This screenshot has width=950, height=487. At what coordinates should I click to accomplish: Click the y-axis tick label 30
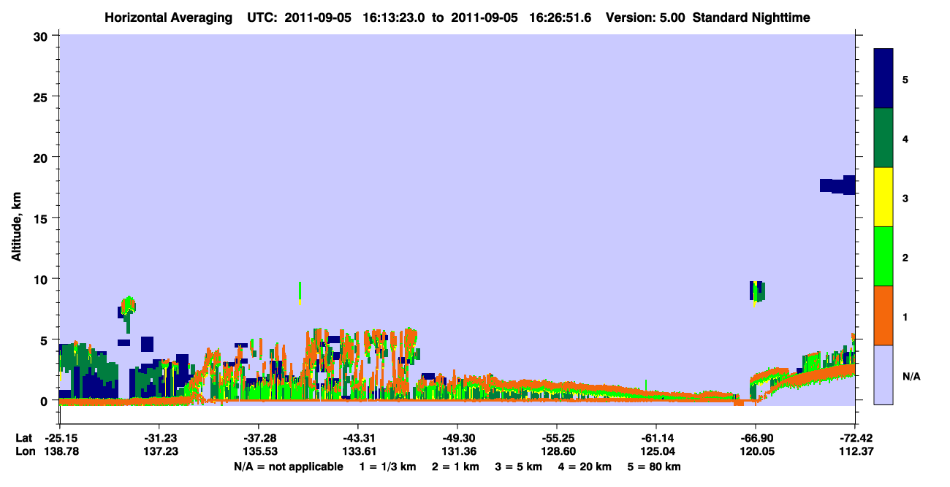pyautogui.click(x=42, y=36)
